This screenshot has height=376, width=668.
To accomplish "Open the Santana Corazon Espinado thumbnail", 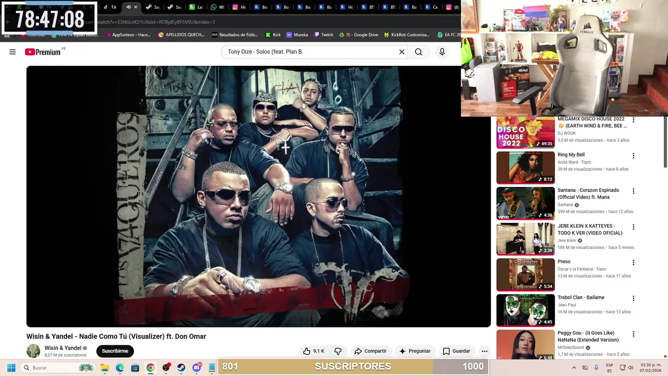I will pos(526,203).
